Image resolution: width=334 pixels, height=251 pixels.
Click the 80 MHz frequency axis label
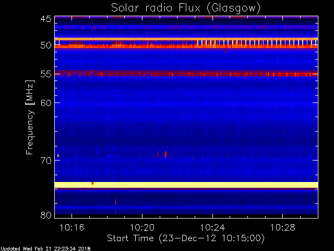[x=46, y=215]
